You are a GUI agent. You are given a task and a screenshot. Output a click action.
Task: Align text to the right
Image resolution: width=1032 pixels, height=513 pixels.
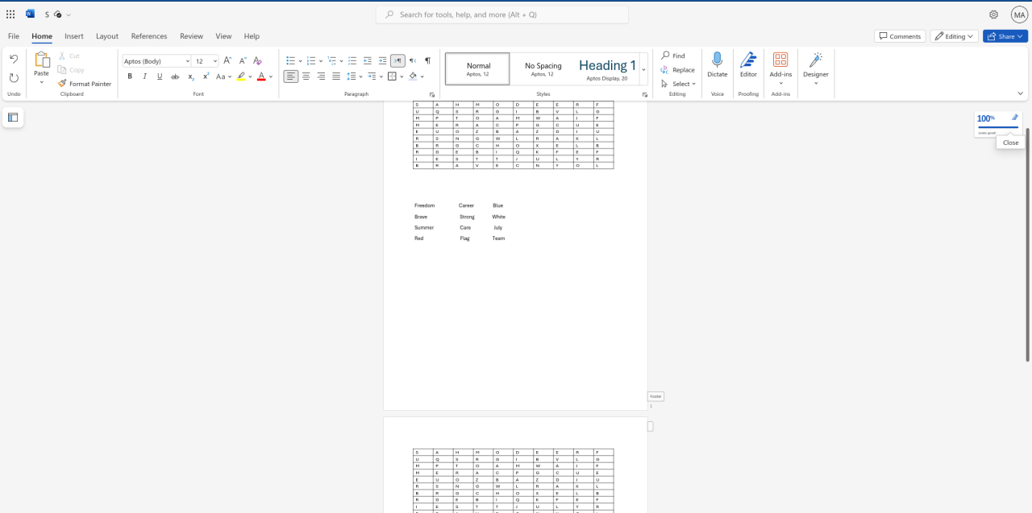click(x=321, y=77)
